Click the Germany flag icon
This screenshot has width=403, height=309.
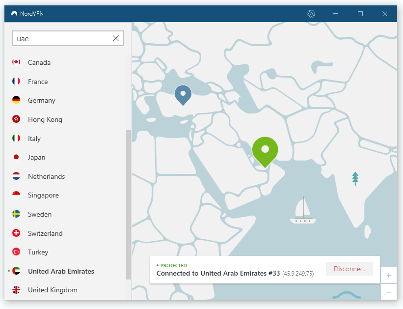15,100
